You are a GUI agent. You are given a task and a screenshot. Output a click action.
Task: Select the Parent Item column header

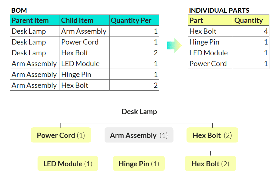click(35, 20)
